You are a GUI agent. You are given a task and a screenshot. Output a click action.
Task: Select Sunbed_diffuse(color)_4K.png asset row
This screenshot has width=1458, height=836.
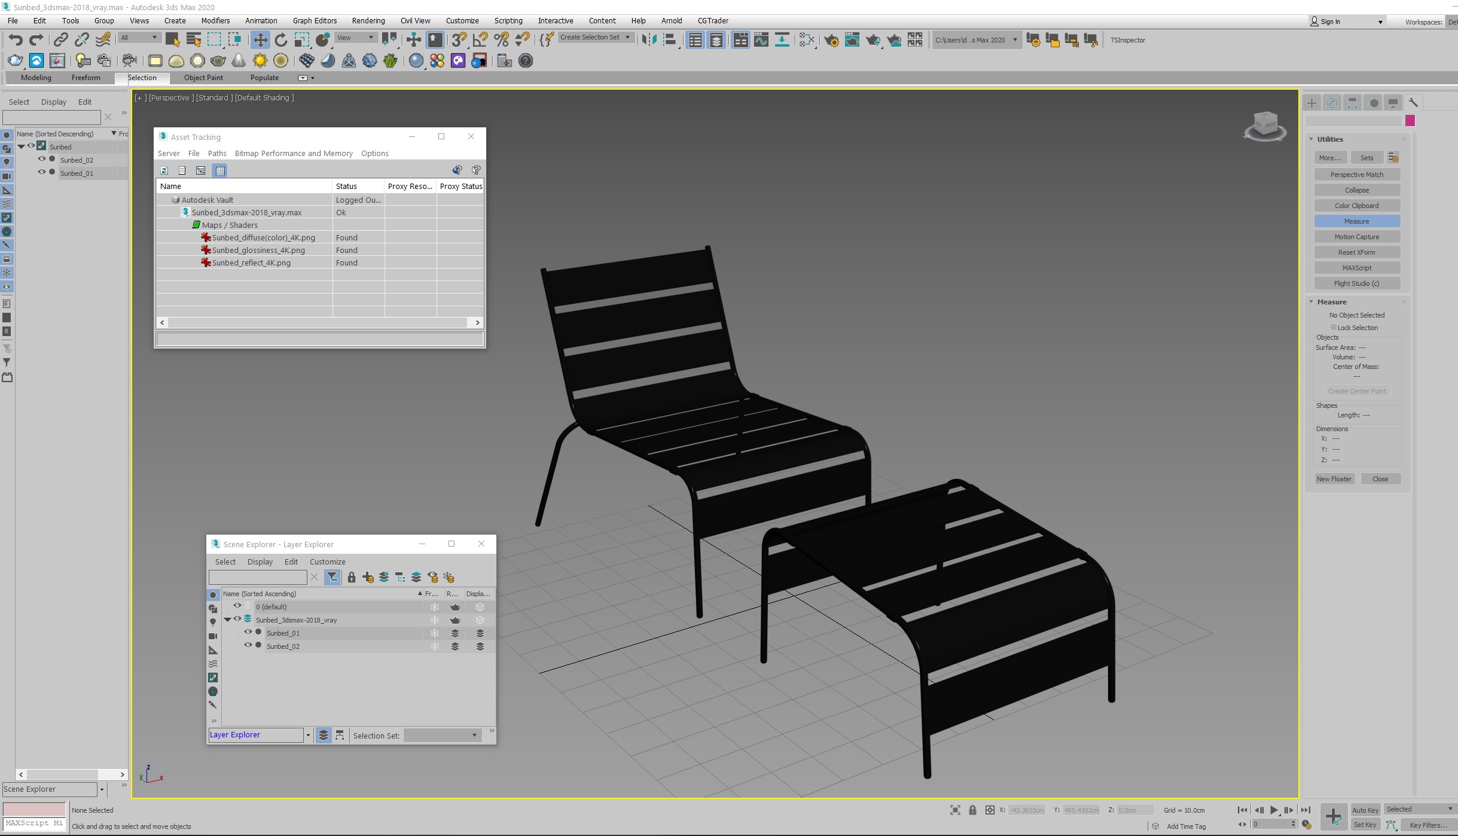263,237
